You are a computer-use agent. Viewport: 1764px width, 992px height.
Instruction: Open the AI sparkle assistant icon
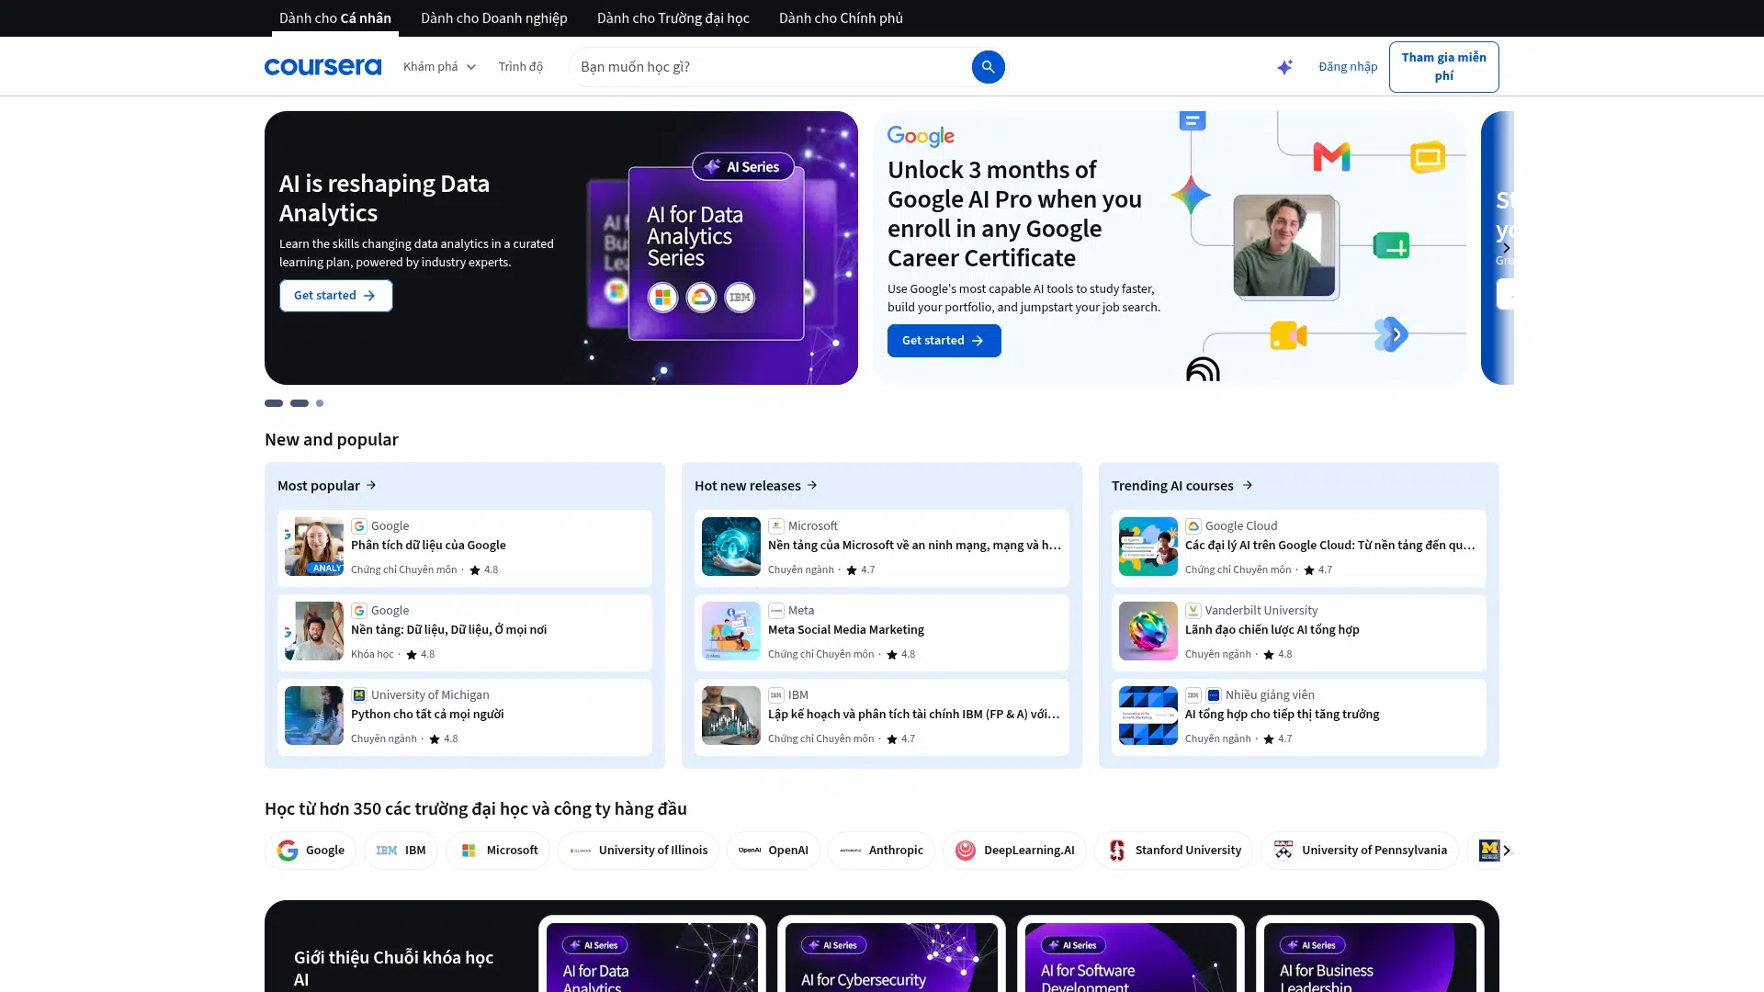pos(1284,66)
